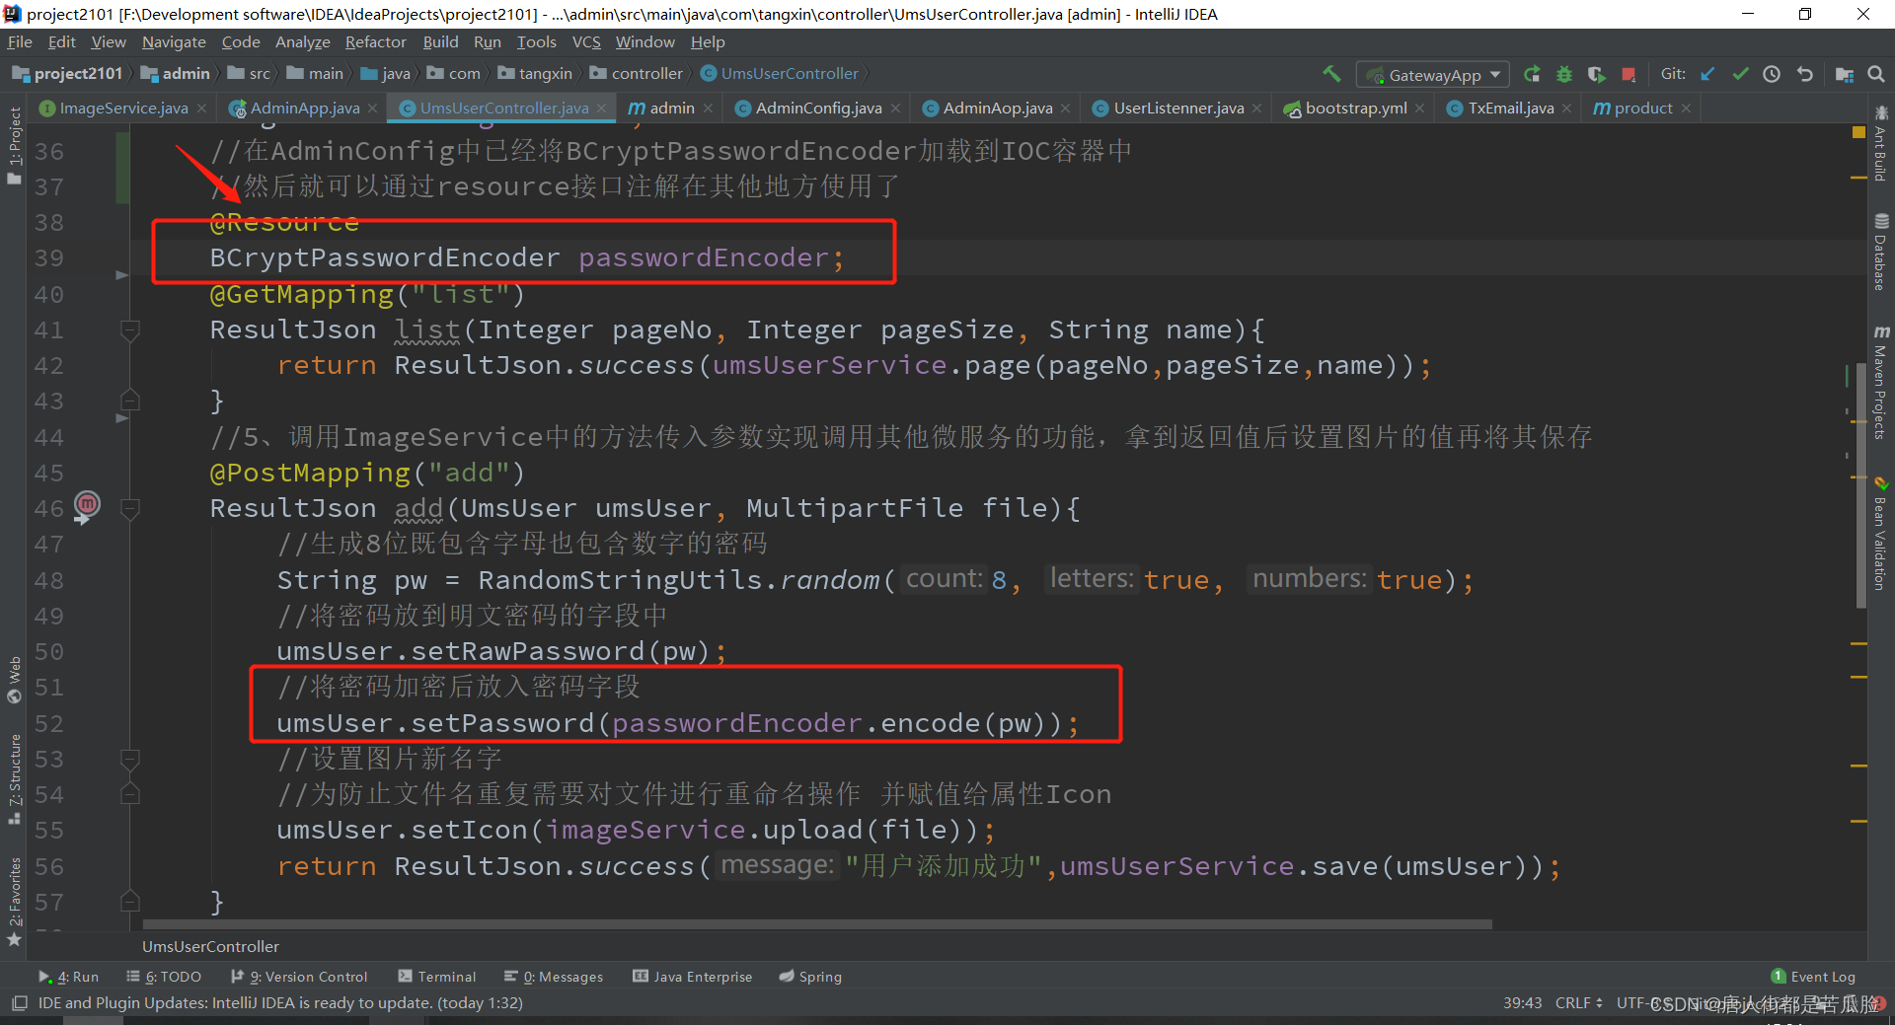
Task: Switch to the TxEmail.java tab
Action: (1510, 109)
